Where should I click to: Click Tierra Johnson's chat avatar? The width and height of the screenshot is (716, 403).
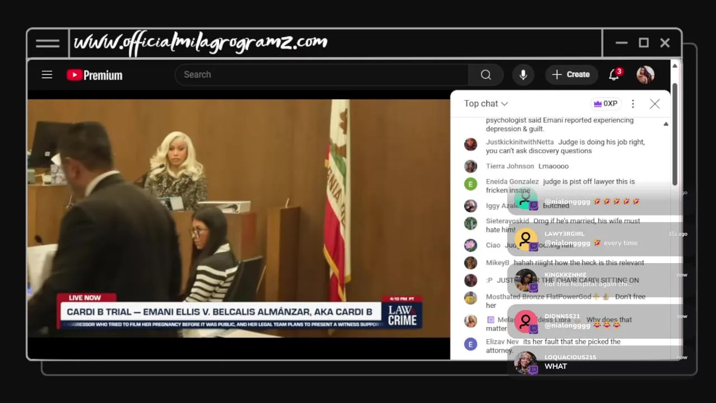[470, 166]
